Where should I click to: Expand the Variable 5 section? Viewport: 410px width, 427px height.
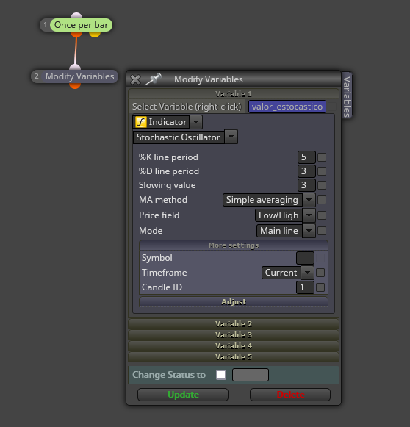click(x=234, y=356)
